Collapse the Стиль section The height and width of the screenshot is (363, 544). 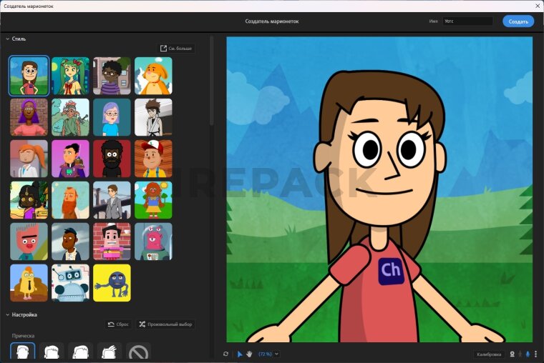pos(7,39)
